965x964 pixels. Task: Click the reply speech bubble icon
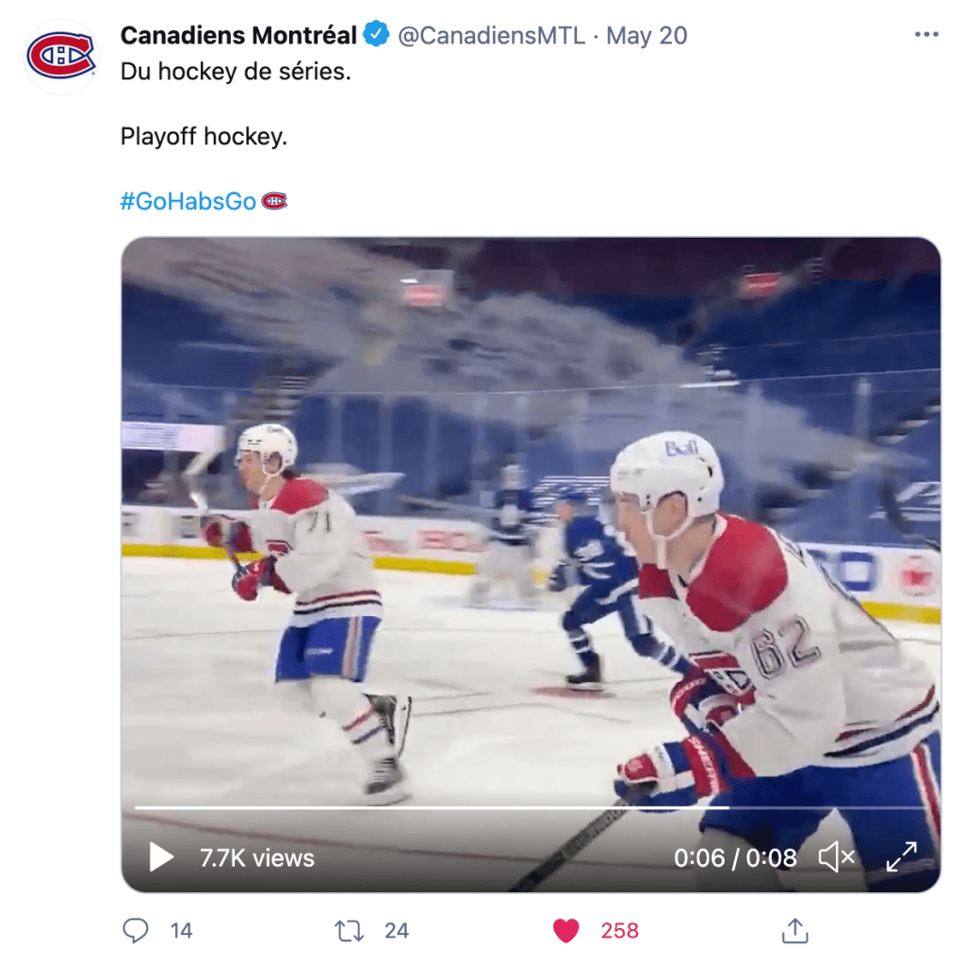137,931
